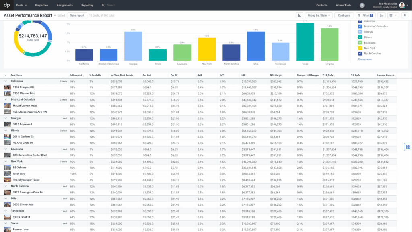412x232 pixels.
Task: Collapse the Illinois group row
Action: 6,130
